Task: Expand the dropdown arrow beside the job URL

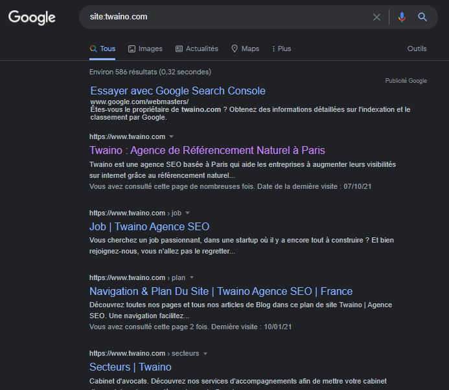Action: pos(187,213)
